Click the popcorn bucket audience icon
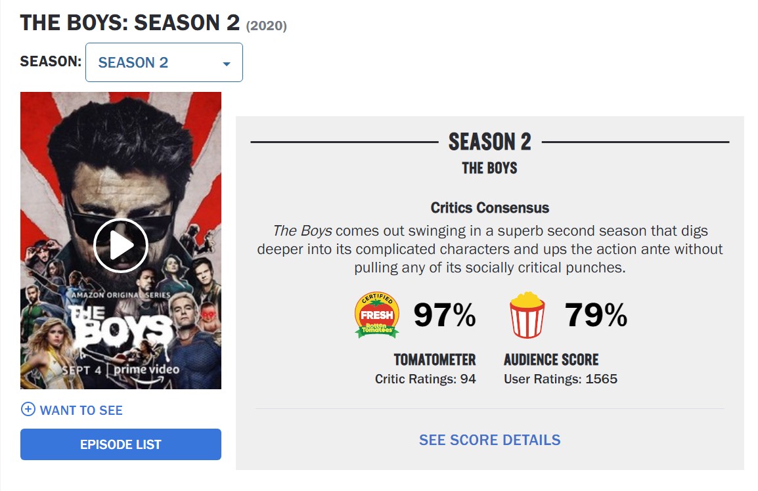This screenshot has height=491, width=758. (x=527, y=316)
